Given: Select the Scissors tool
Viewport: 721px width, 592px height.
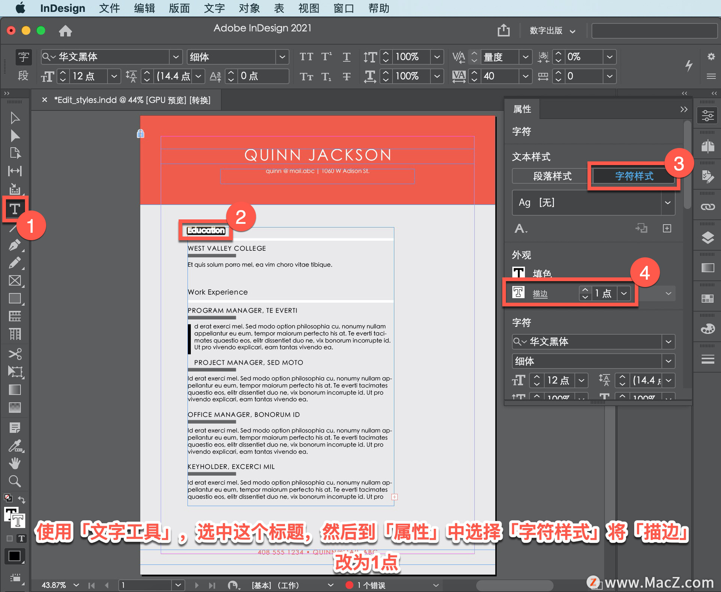Looking at the screenshot, I should (x=15, y=354).
